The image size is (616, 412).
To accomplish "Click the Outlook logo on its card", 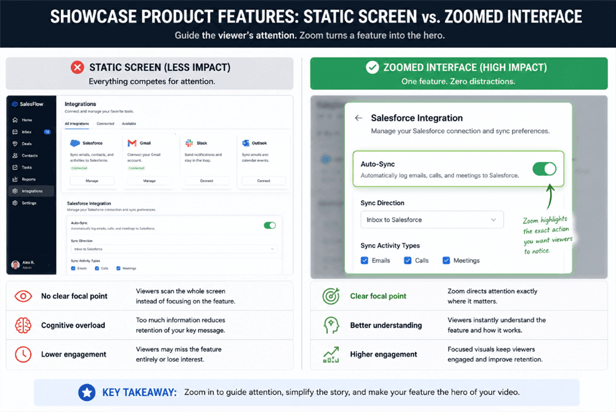I will (246, 143).
